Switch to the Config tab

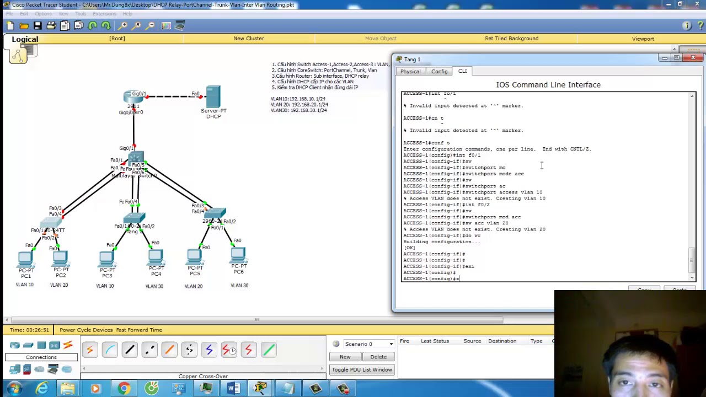tap(440, 72)
